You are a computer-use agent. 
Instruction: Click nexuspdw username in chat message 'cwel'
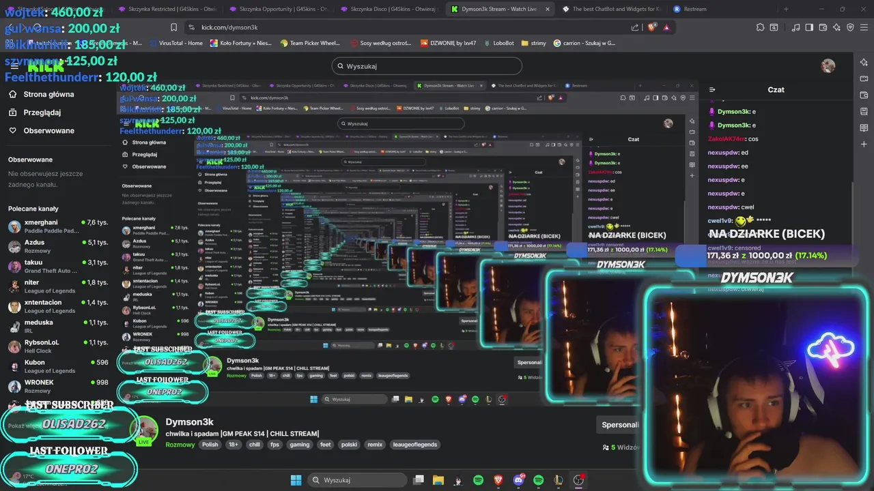click(x=724, y=207)
